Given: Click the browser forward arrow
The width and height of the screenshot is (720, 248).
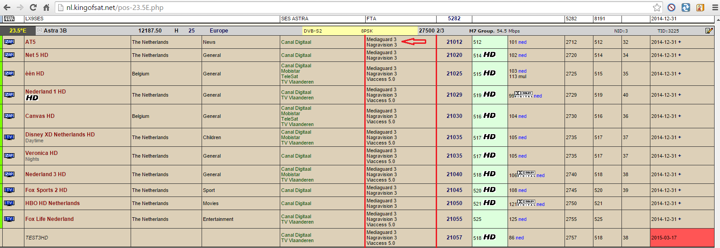Looking at the screenshot, I should tap(20, 7).
